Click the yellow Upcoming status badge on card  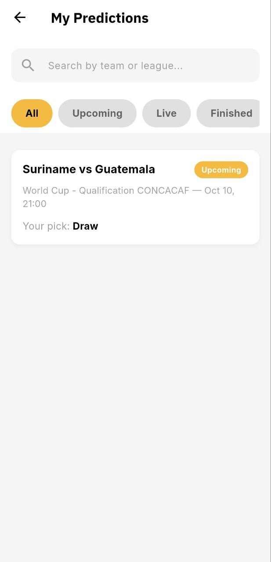point(221,170)
